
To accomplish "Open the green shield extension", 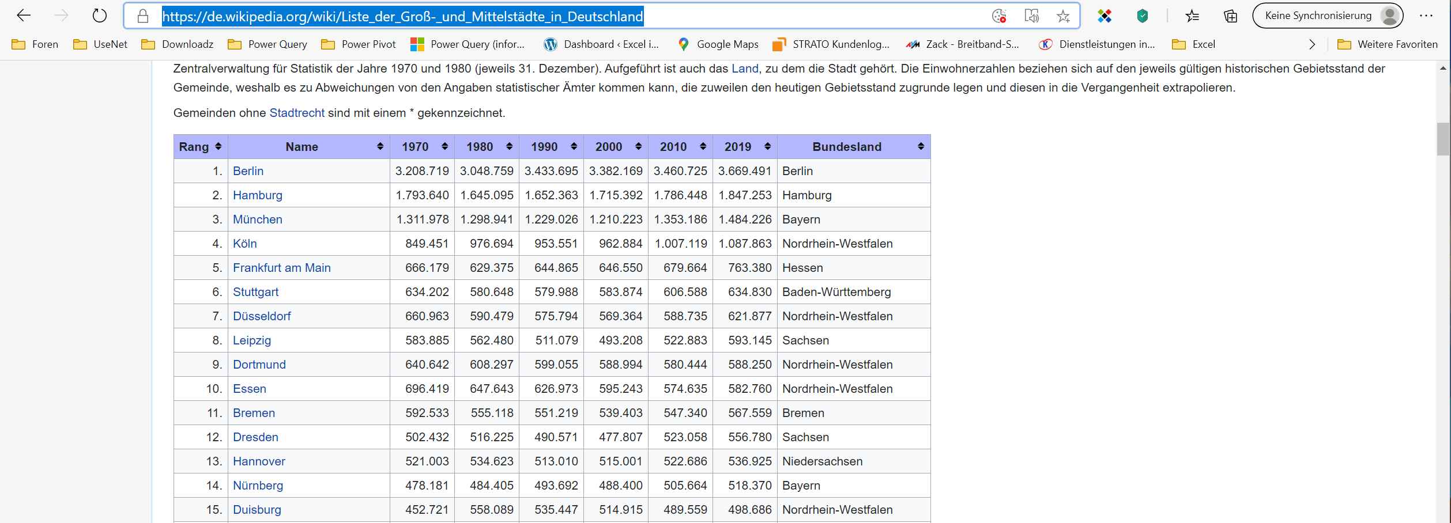I will 1143,16.
